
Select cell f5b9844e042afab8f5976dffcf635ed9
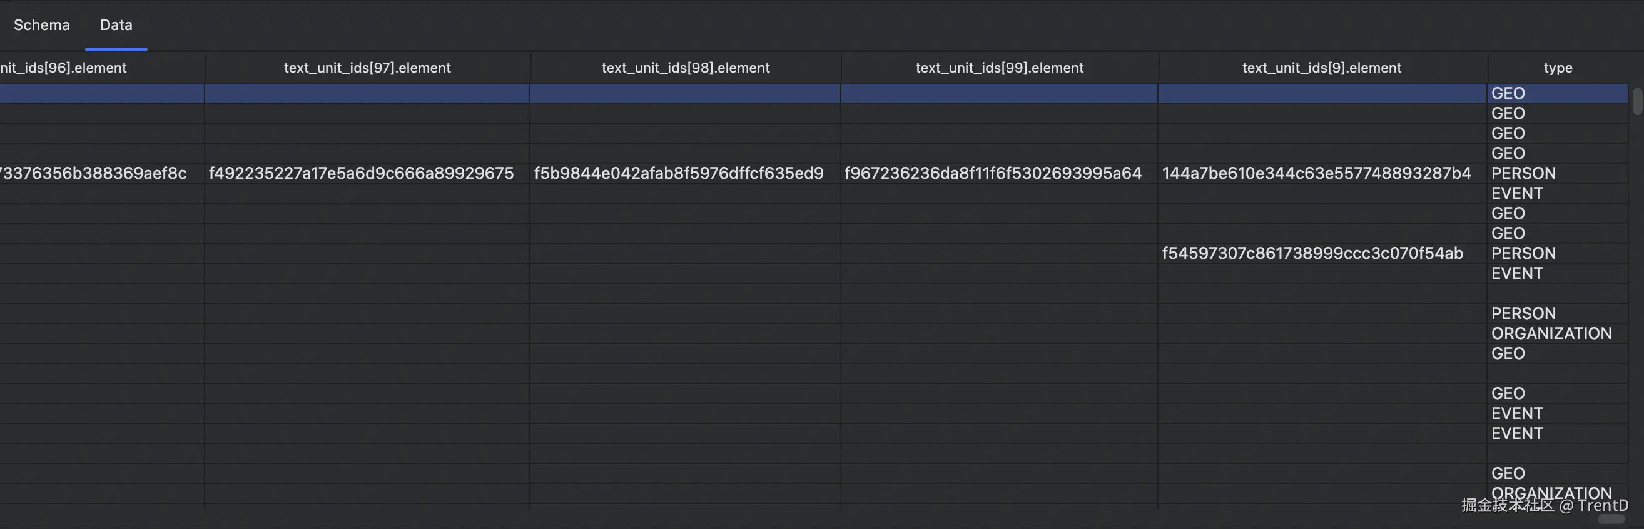click(685, 174)
